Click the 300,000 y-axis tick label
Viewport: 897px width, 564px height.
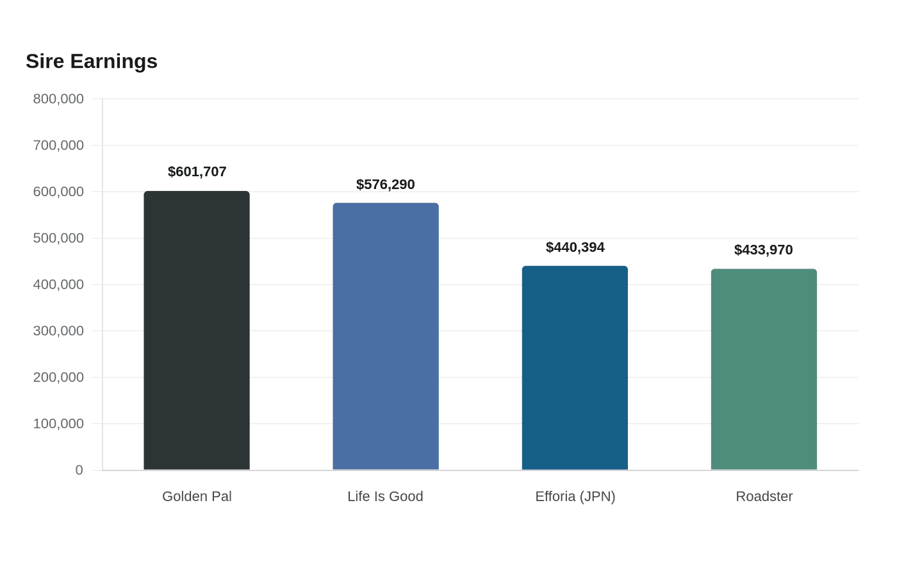tap(58, 331)
